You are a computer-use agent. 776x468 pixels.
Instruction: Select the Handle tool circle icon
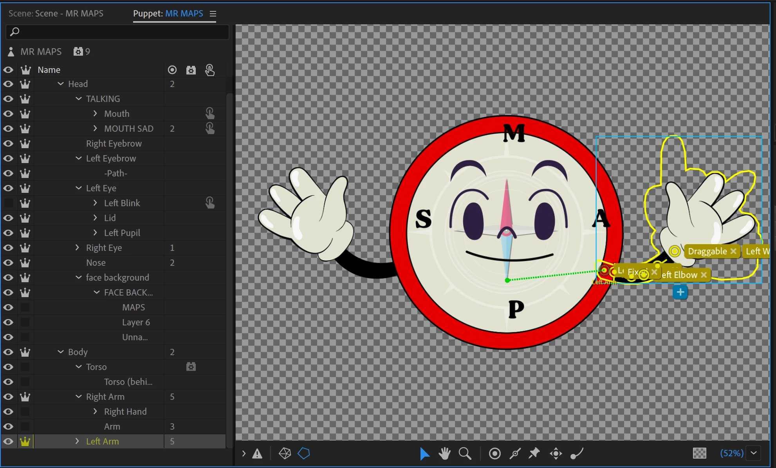click(494, 453)
